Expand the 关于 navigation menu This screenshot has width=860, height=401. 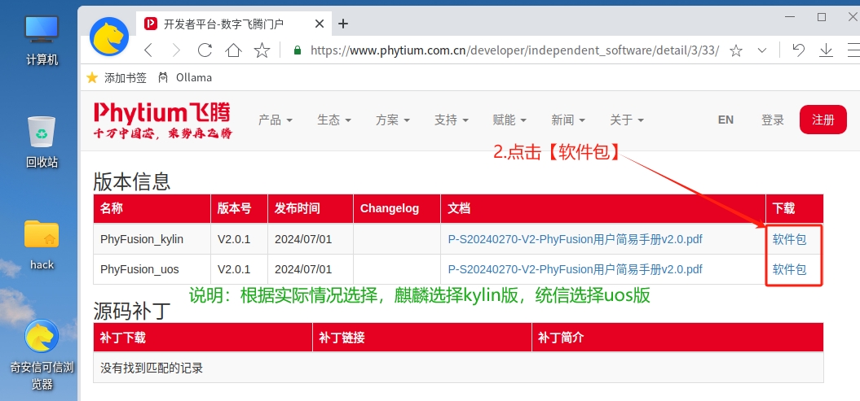(x=627, y=120)
